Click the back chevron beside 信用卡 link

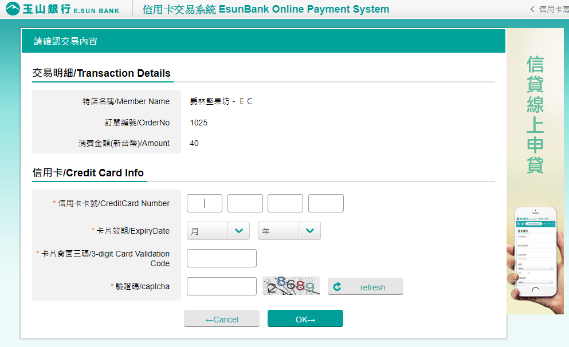click(x=532, y=9)
